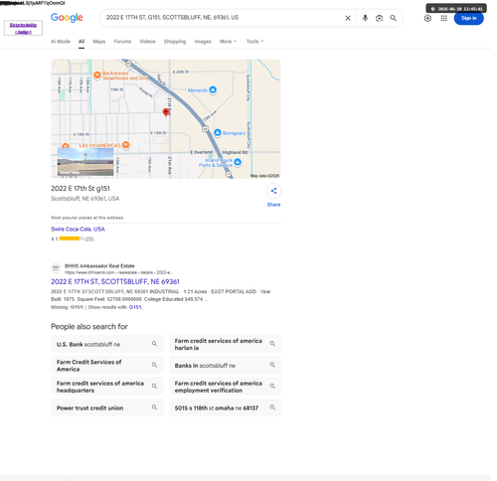Click the red location pin on the map
Image resolution: width=497 pixels, height=481 pixels.
[166, 112]
